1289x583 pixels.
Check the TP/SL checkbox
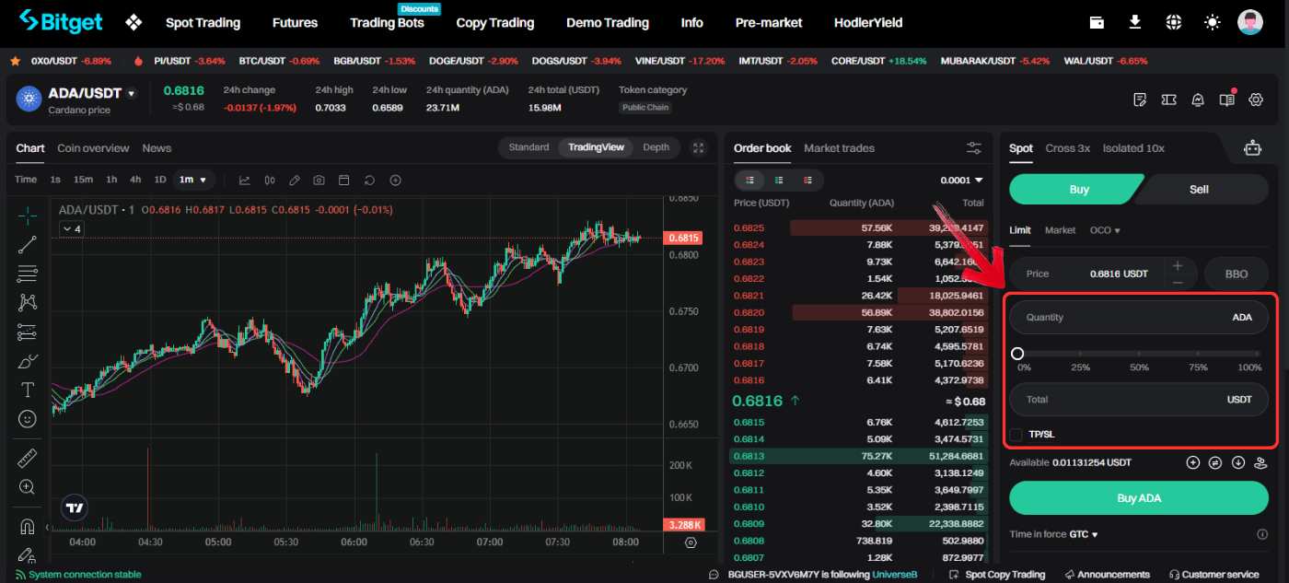click(x=1016, y=435)
